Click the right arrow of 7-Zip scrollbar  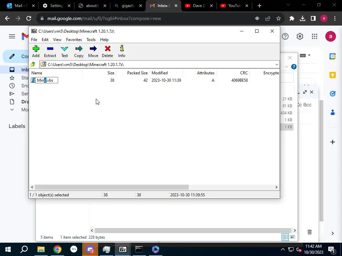coord(276,187)
